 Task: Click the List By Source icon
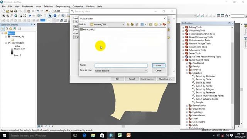(7, 29)
